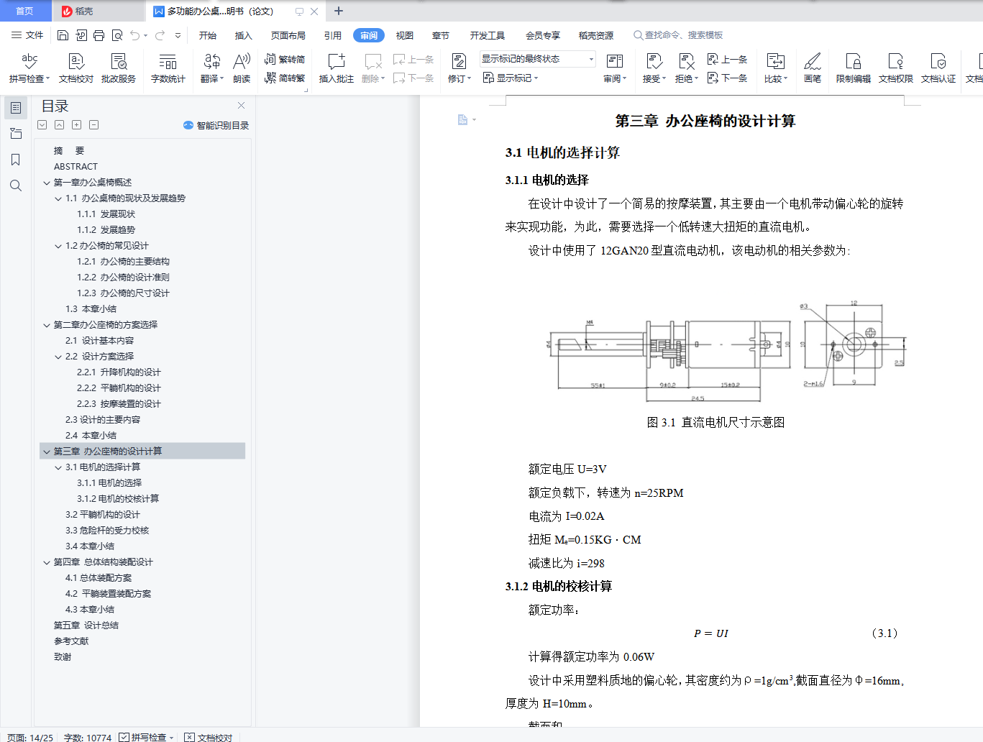Convert text with 繁转简

285,60
